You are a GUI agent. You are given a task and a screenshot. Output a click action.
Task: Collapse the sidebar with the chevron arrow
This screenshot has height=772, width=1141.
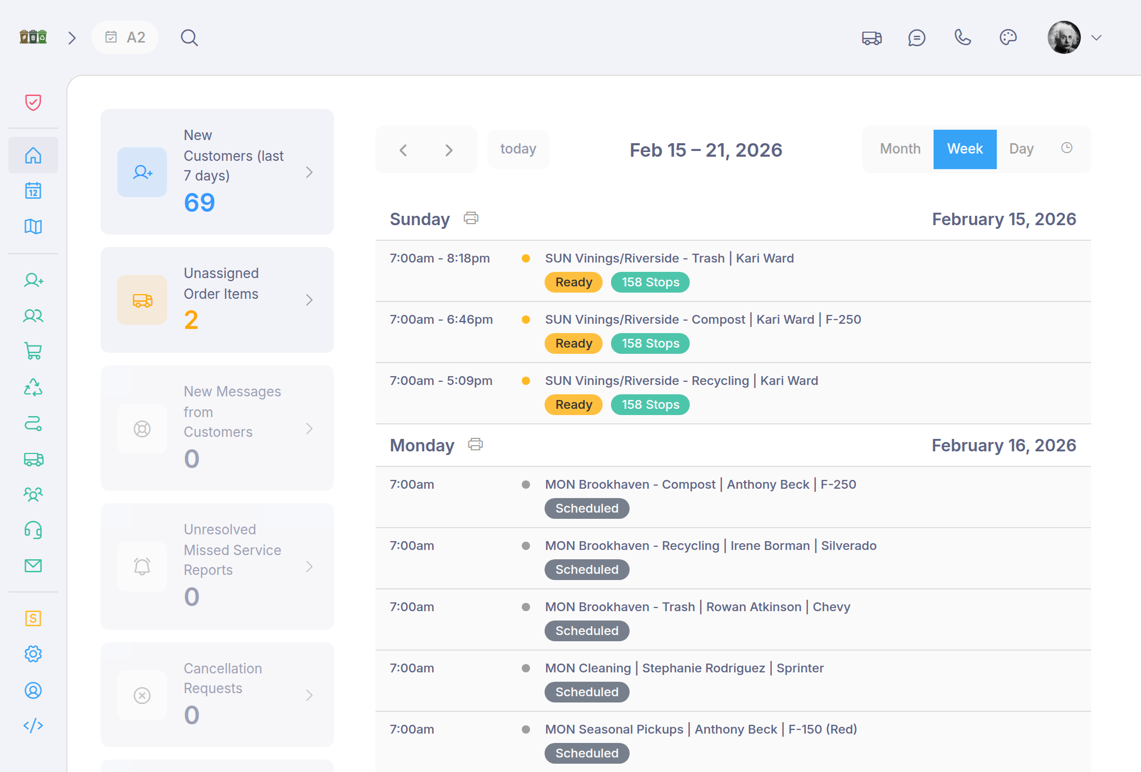point(72,37)
